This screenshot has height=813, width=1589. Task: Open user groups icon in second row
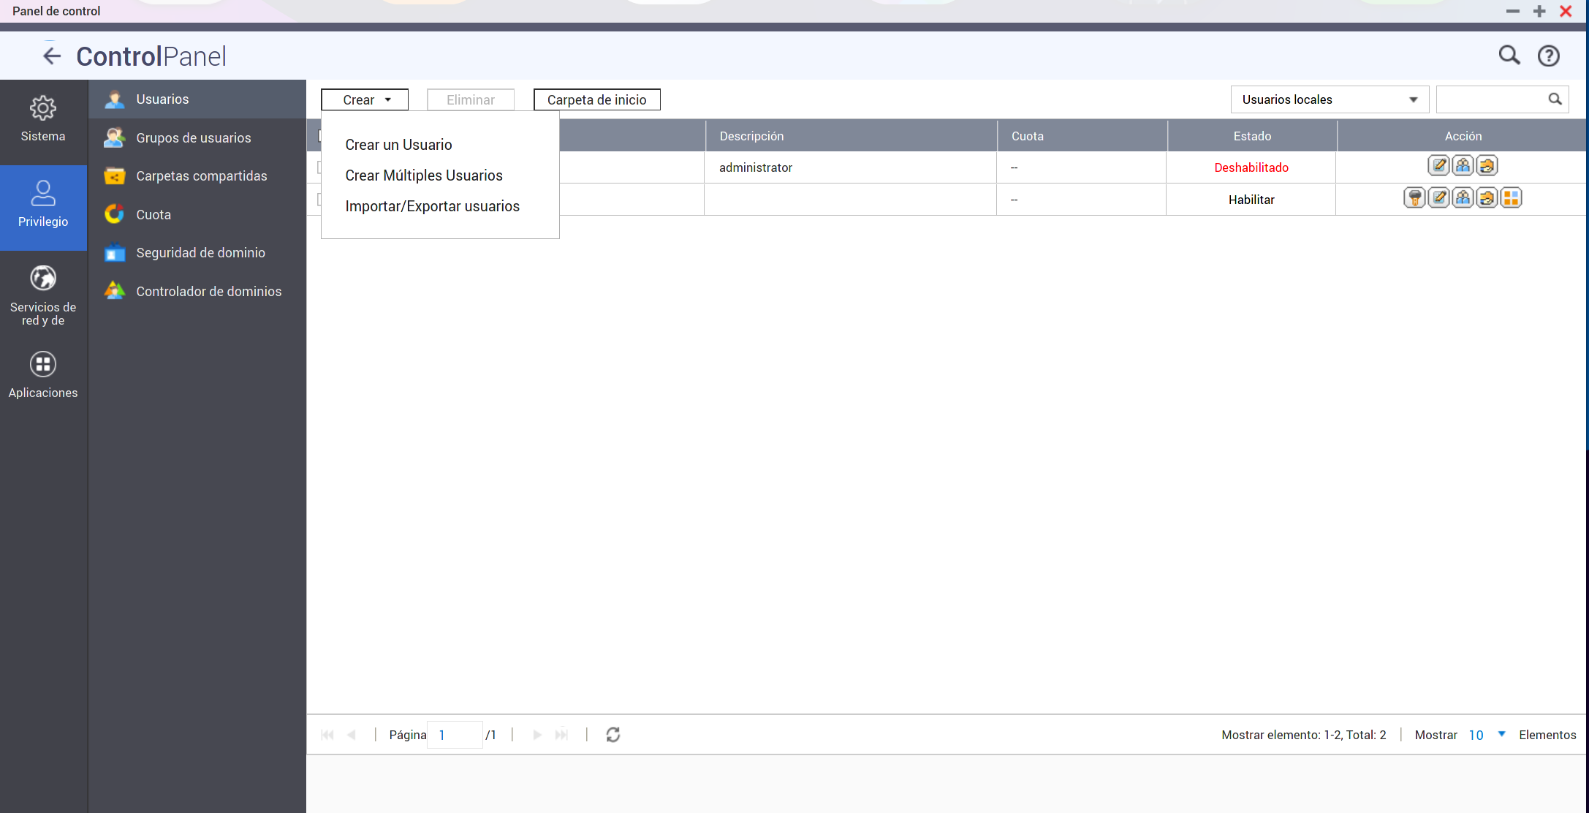pos(1463,198)
